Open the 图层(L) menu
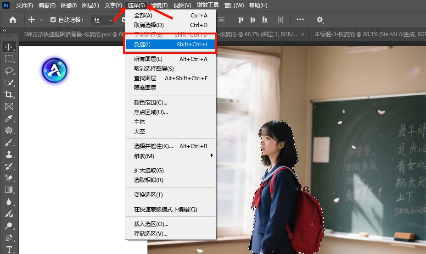Screen dimensions: 426x254 (90, 6)
